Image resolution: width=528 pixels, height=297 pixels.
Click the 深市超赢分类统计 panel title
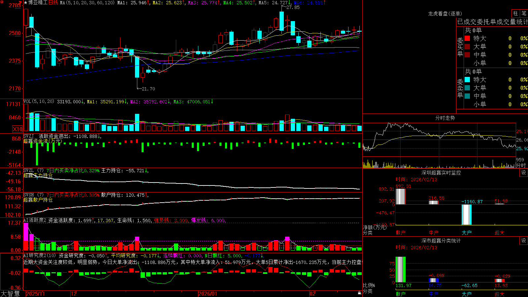(441, 241)
